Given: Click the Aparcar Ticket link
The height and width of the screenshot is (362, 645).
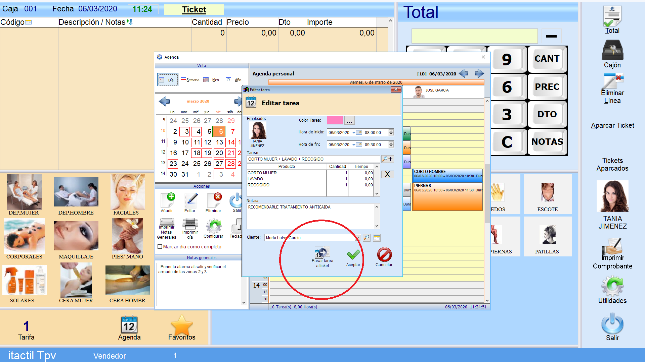Looking at the screenshot, I should (x=612, y=125).
